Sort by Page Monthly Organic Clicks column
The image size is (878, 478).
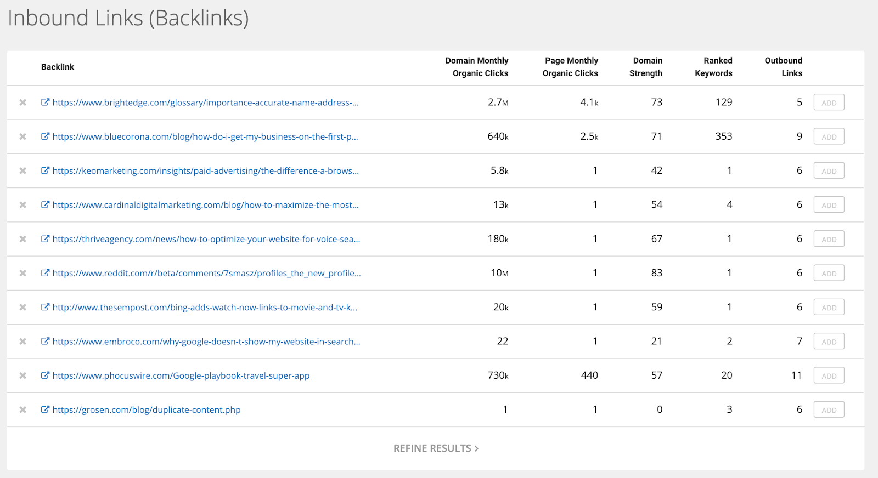tap(571, 67)
